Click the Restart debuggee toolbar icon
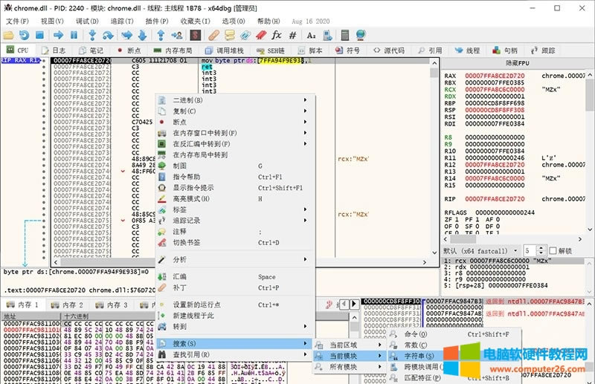Screen dimensions: 595x384 [x=25, y=35]
